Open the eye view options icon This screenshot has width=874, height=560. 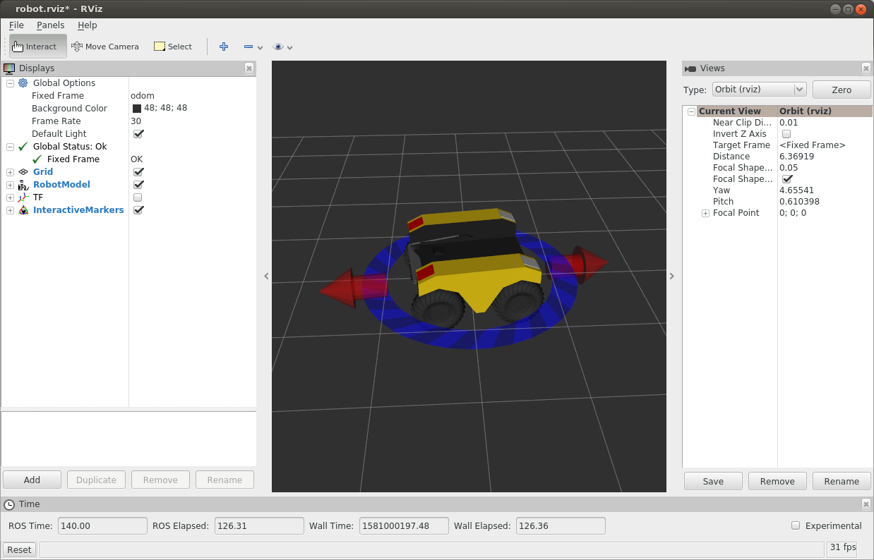(278, 47)
